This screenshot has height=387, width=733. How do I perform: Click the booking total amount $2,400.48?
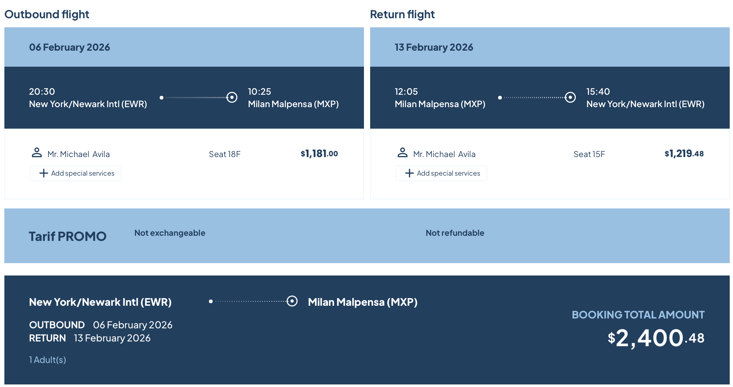pyautogui.click(x=656, y=338)
